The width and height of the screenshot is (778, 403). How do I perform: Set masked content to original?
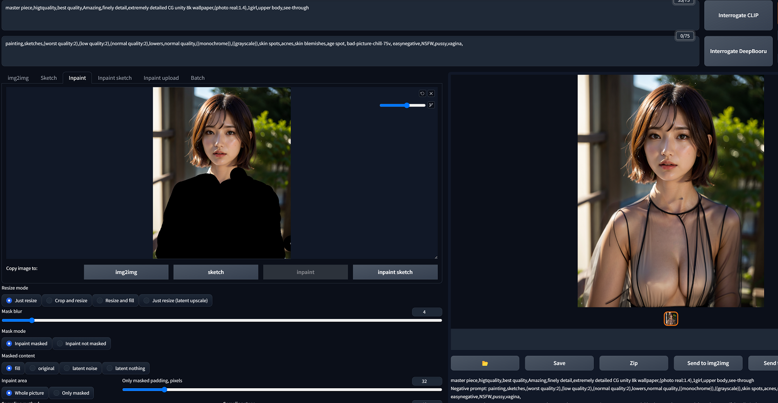coord(42,369)
